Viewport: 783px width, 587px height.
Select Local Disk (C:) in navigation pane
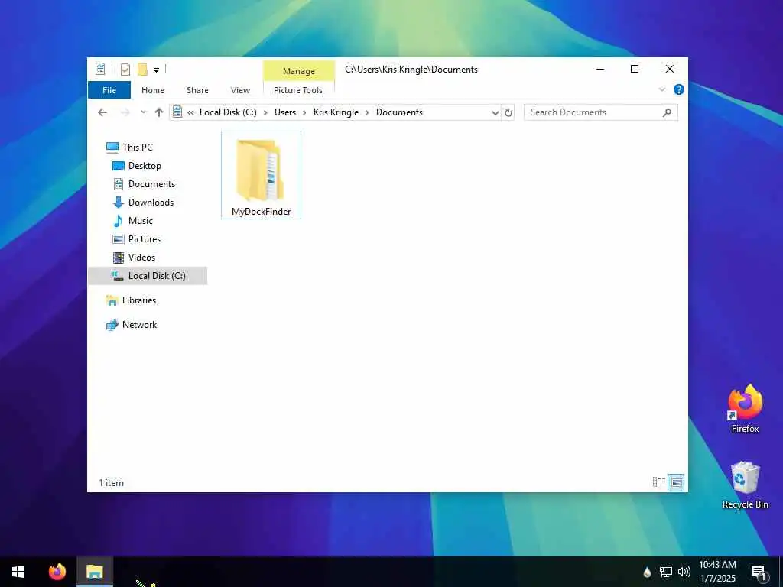(148, 275)
